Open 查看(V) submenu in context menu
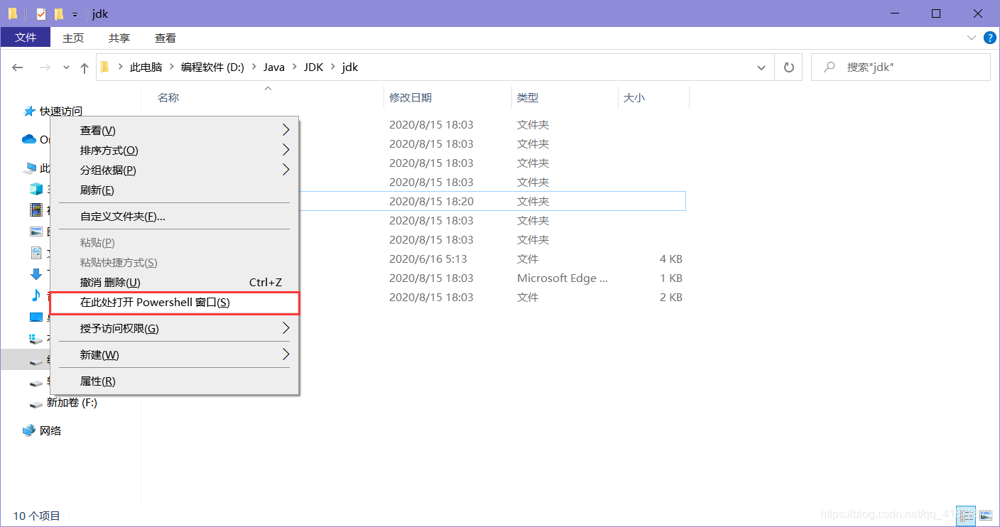Viewport: 1000px width, 527px height. pos(174,131)
